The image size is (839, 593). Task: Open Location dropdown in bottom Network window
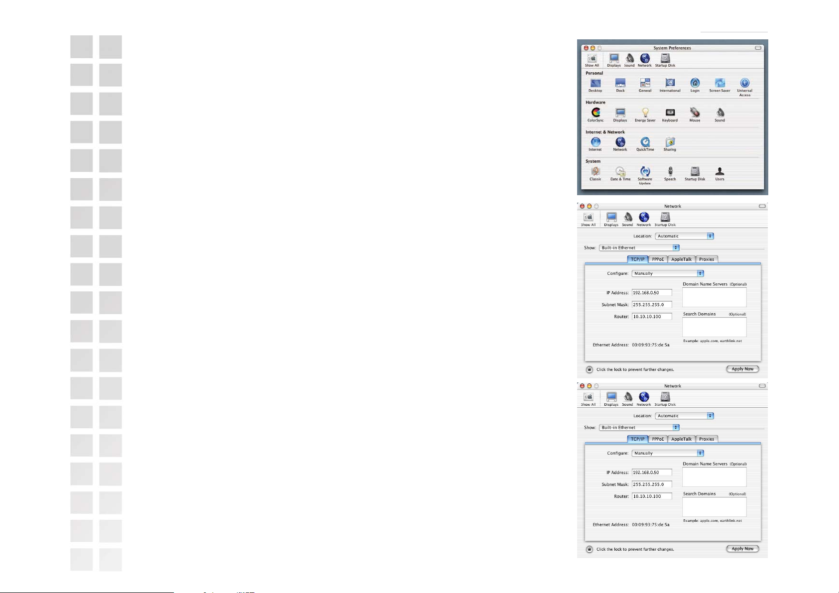[685, 416]
